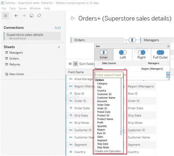Open the Data menu
The height and width of the screenshot is (156, 174).
click(12, 8)
